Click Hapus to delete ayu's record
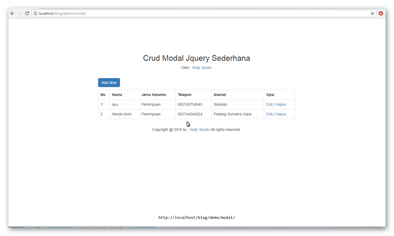This screenshot has width=394, height=236. [x=281, y=104]
